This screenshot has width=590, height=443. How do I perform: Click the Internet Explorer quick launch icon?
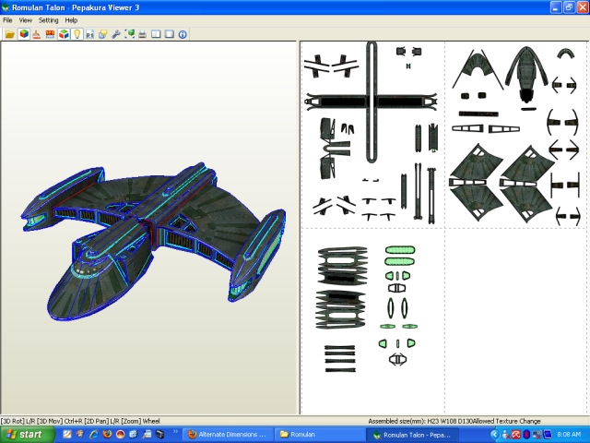coord(93,435)
